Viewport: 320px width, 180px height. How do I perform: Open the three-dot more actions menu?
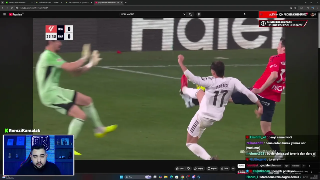[x=233, y=168]
